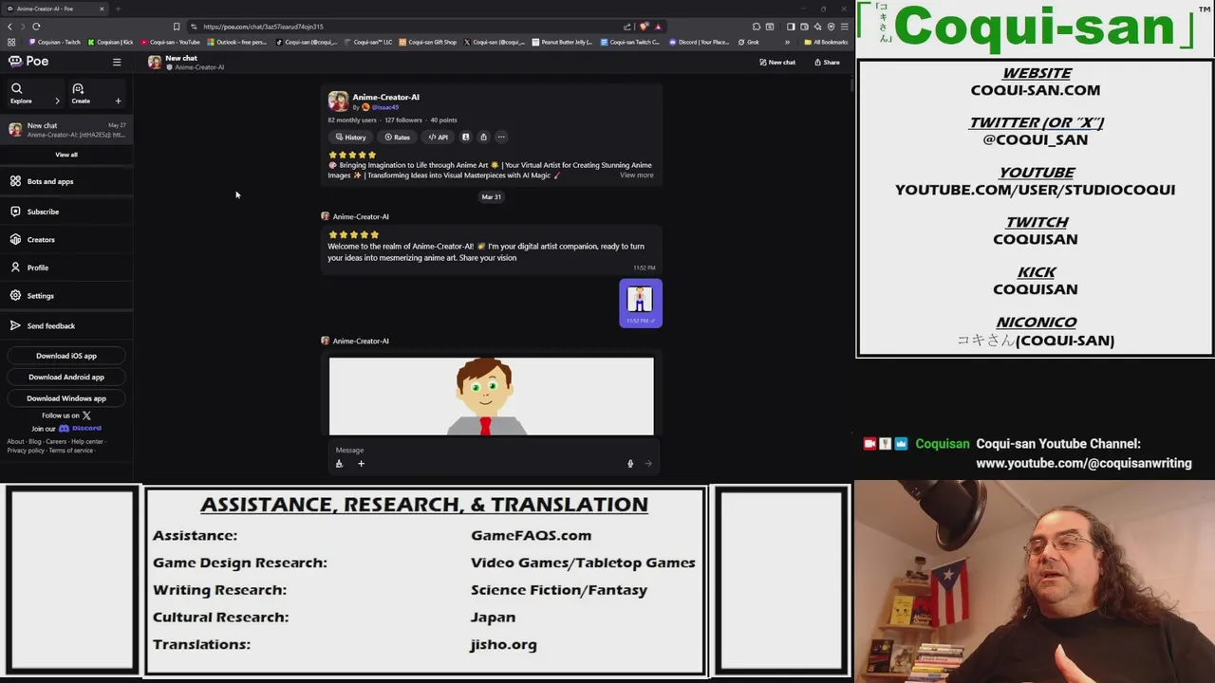Open the Coqui-san Gift Shop bookmark
This screenshot has height=683, width=1215.
point(428,42)
